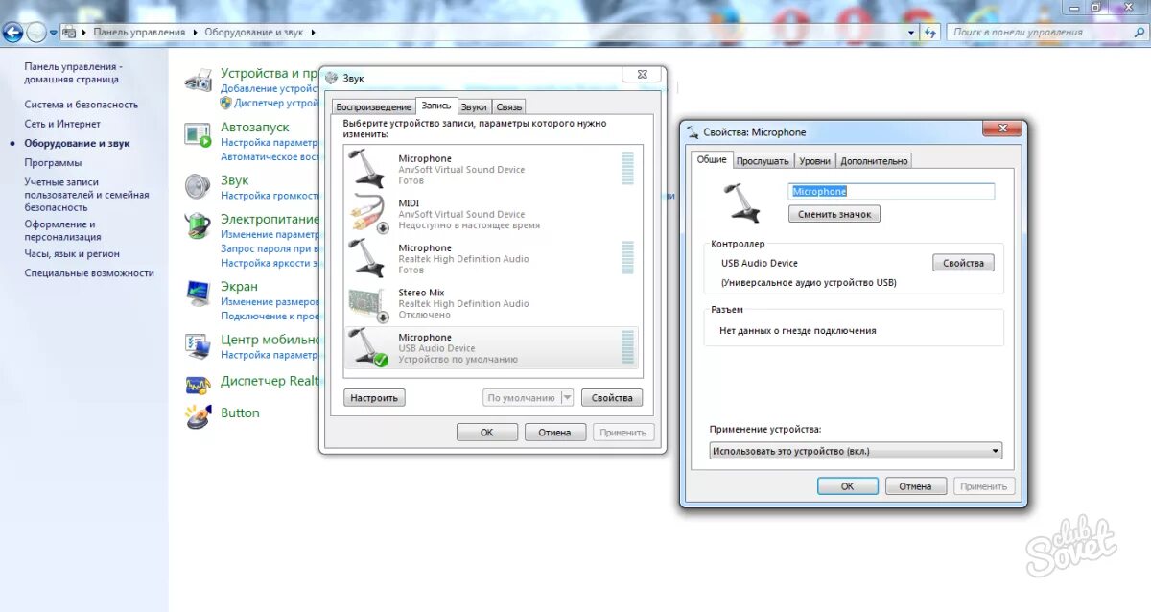
Task: Click the refresh icon beside address bar
Action: [x=929, y=32]
